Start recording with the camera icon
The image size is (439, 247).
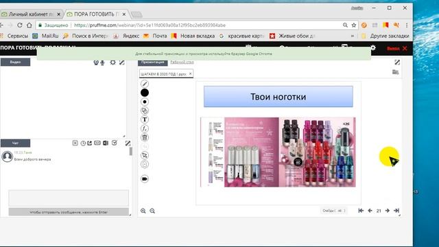(x=145, y=179)
